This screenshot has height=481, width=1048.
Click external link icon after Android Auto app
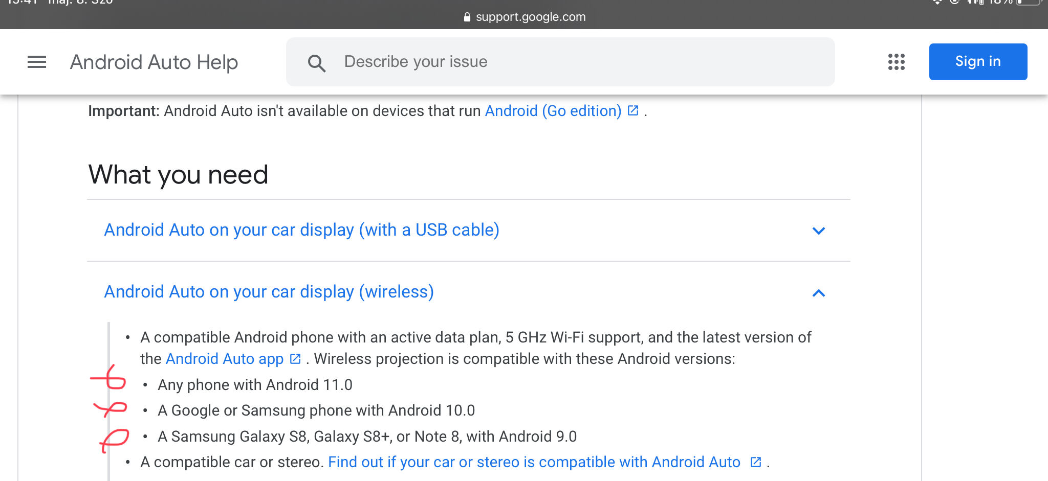(295, 359)
